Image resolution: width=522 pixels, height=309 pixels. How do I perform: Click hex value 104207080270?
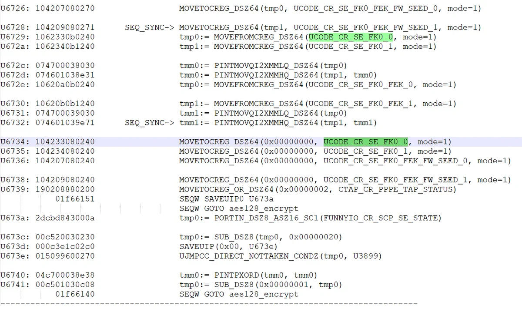(65, 8)
